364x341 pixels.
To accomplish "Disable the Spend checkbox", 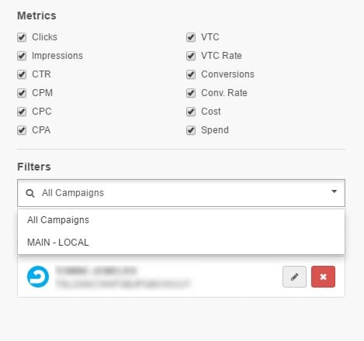I will (191, 130).
